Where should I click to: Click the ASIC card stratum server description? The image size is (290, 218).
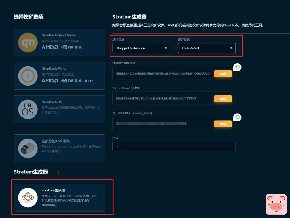pyautogui.click(x=71, y=149)
